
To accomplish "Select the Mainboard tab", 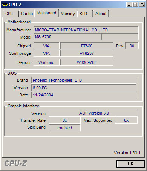I will (x=47, y=13).
